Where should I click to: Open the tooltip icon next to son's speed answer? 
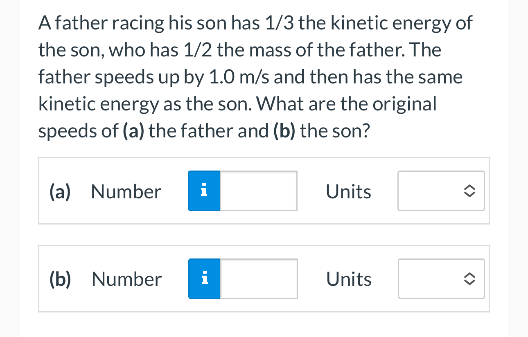[x=204, y=279]
